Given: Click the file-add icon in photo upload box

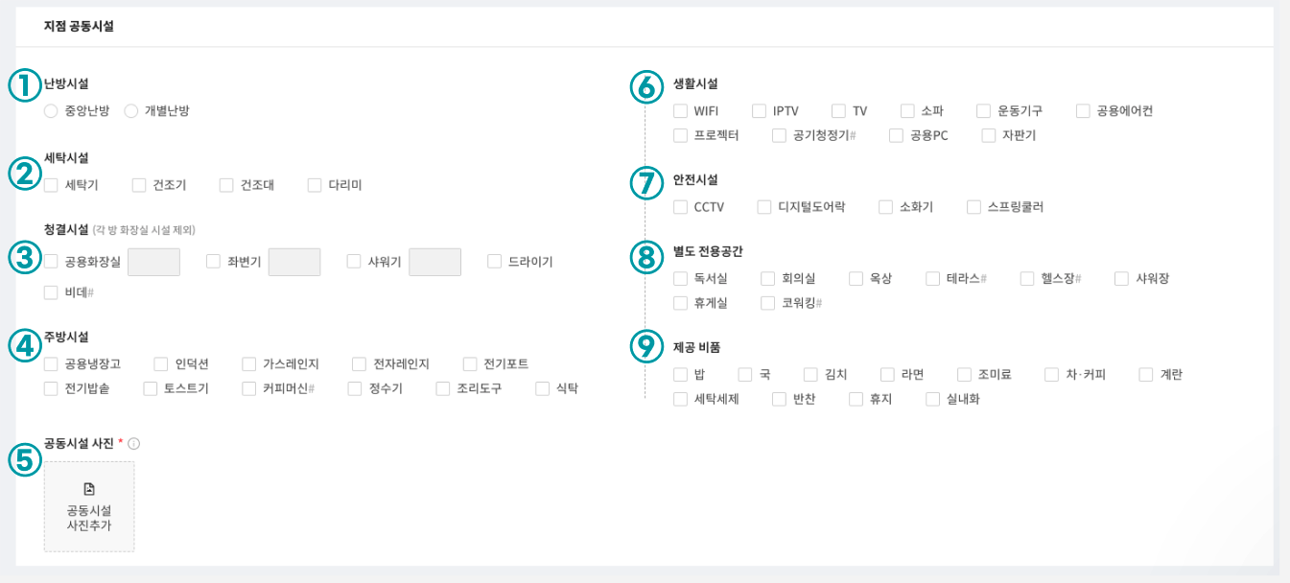Looking at the screenshot, I should (x=89, y=489).
